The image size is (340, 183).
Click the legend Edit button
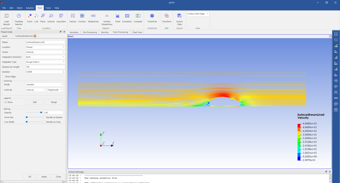coord(35,102)
